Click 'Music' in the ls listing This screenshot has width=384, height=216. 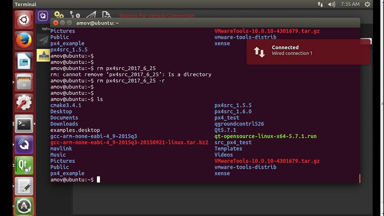[58, 155]
